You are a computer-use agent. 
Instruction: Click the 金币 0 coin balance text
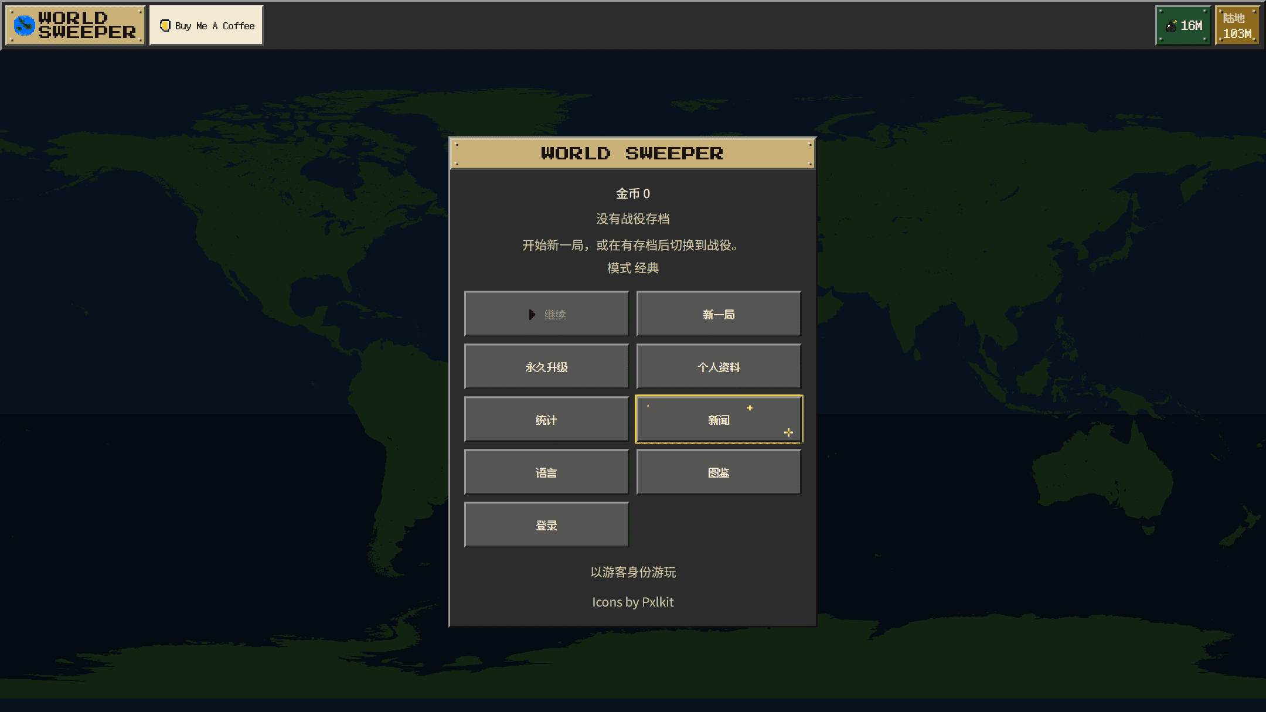click(x=633, y=193)
